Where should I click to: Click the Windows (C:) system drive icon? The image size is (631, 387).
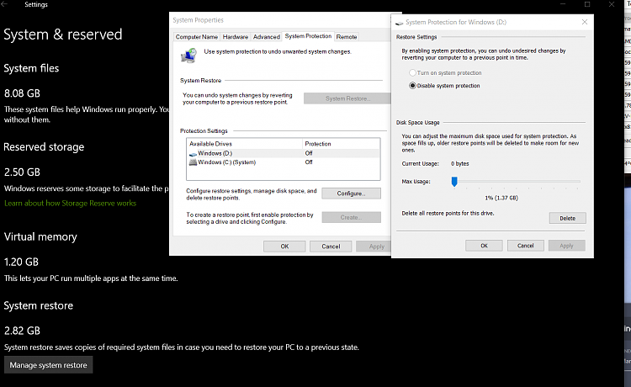tap(193, 162)
